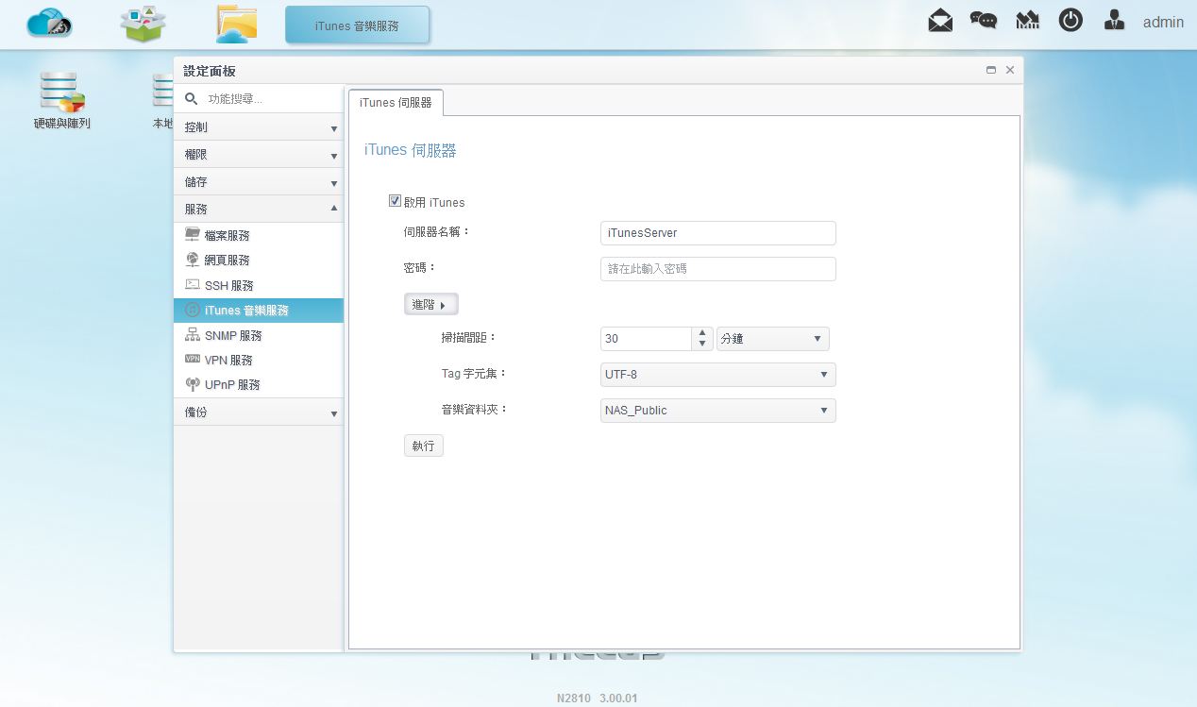Open the chat messages icon
1197x707 pixels.
(x=984, y=21)
